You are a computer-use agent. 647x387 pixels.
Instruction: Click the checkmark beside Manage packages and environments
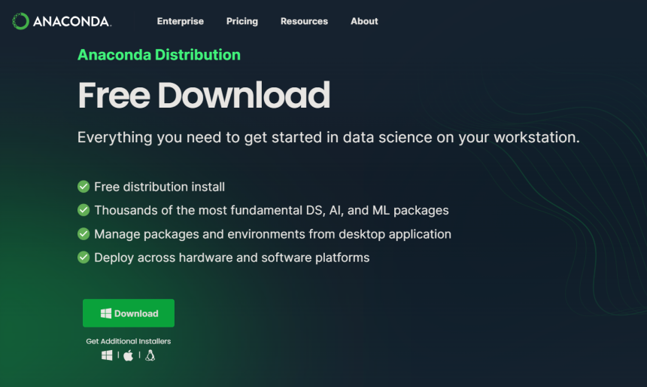tap(84, 233)
